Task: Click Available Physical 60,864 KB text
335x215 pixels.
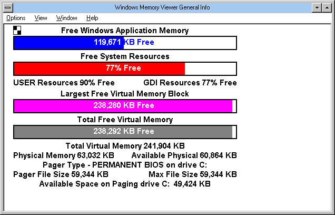Action: 184,155
